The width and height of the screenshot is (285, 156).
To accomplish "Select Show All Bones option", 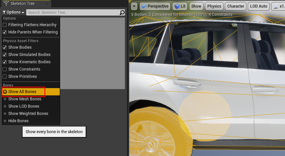I will coord(31,92).
